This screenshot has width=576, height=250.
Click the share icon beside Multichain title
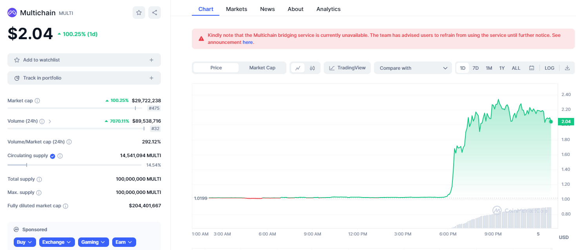coord(155,13)
